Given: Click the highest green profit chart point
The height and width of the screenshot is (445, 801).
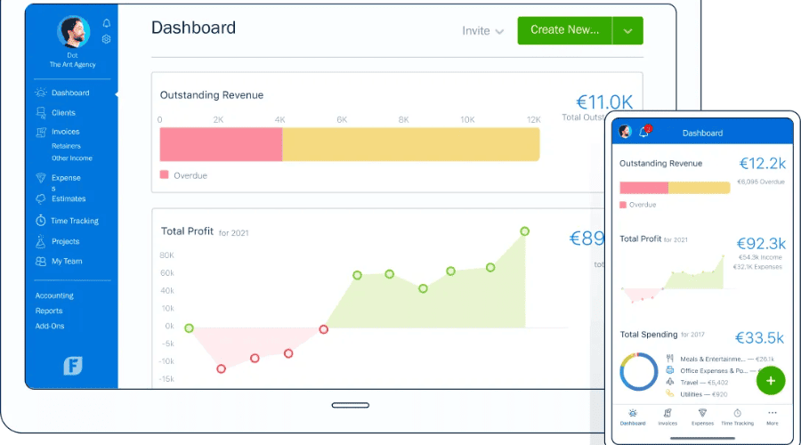Looking at the screenshot, I should [x=525, y=231].
